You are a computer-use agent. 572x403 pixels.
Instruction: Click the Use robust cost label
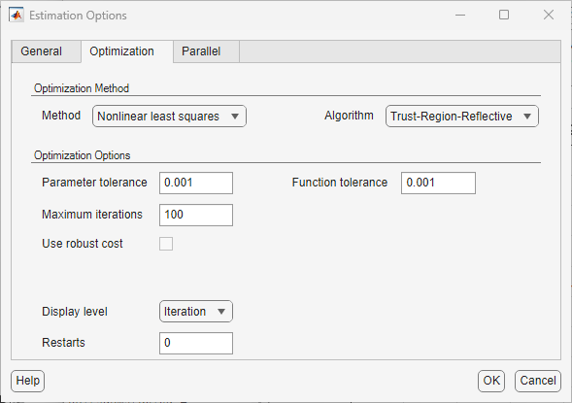83,244
